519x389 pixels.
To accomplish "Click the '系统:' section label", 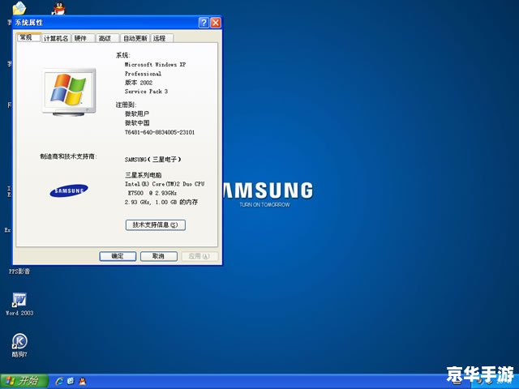I will [x=122, y=55].
